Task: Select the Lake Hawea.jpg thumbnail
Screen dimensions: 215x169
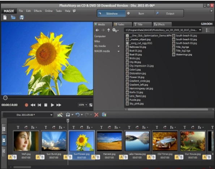Action: [137, 141]
